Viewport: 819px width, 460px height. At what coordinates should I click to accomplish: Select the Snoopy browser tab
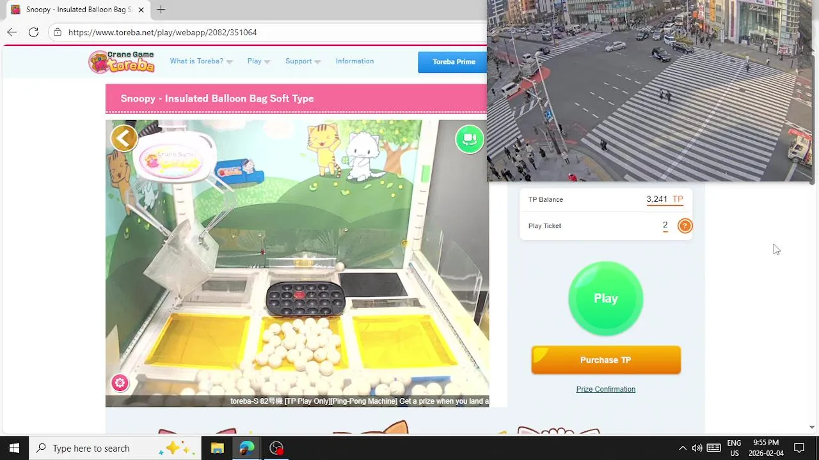pos(78,10)
